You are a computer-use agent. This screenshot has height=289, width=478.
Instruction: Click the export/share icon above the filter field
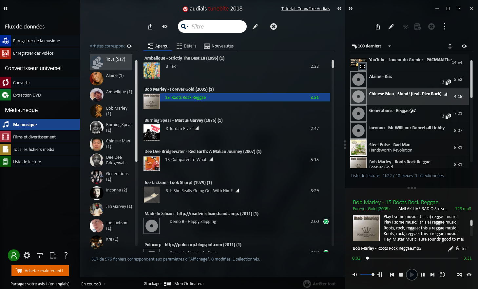click(x=150, y=27)
